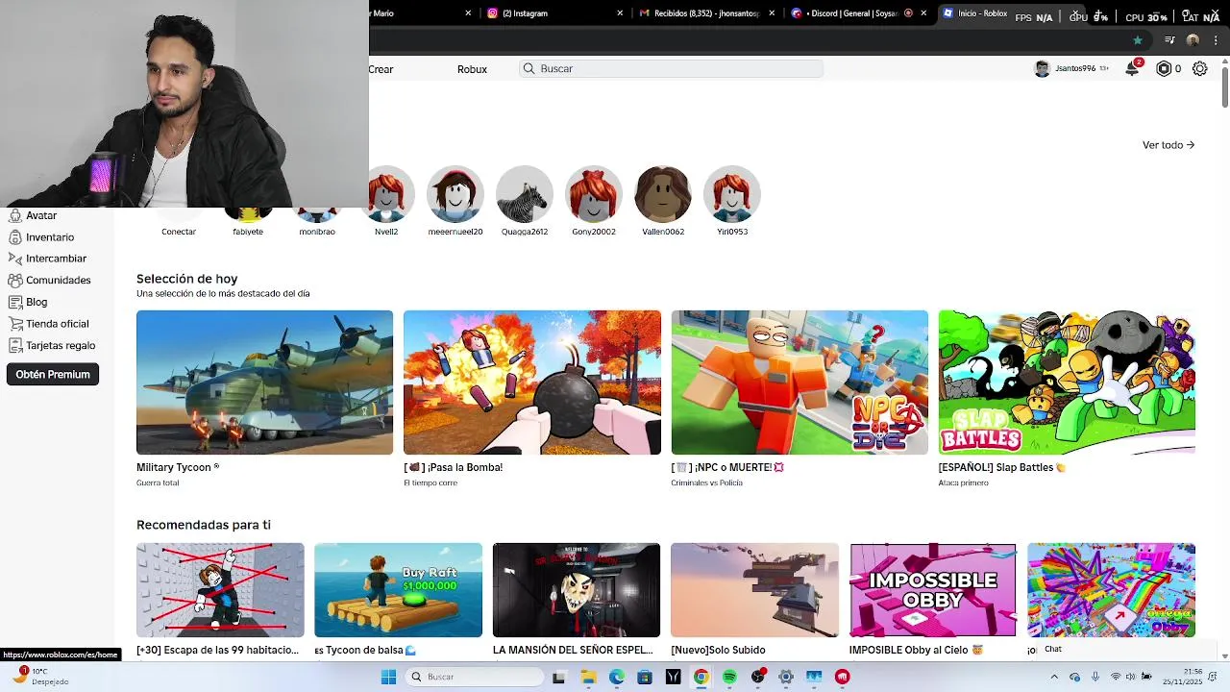Click the Conectar friends label
Image resolution: width=1230 pixels, height=692 pixels.
click(179, 232)
